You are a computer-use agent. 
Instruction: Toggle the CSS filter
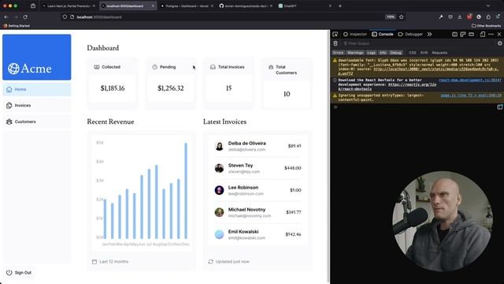click(413, 53)
